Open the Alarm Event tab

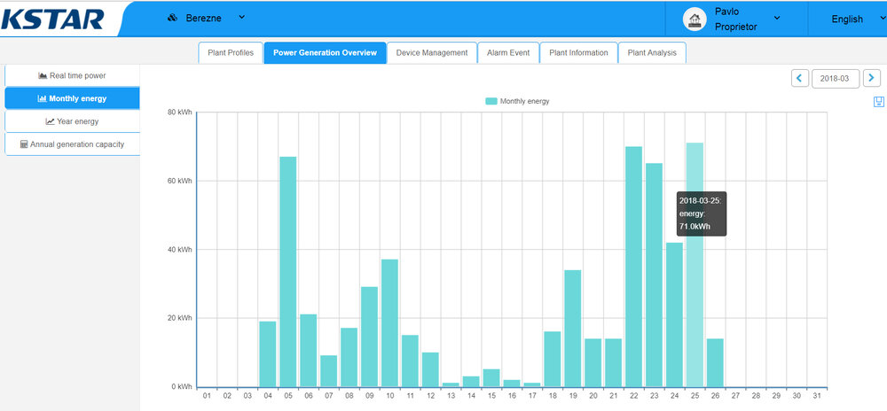508,53
